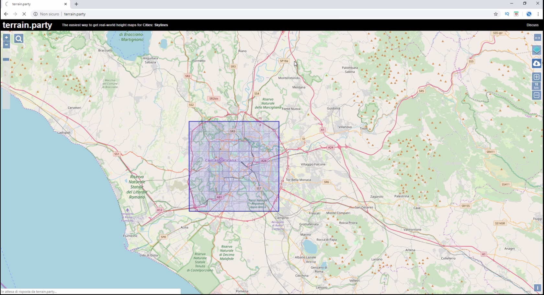
Task: Open the red shield extension icon
Action: 516,14
